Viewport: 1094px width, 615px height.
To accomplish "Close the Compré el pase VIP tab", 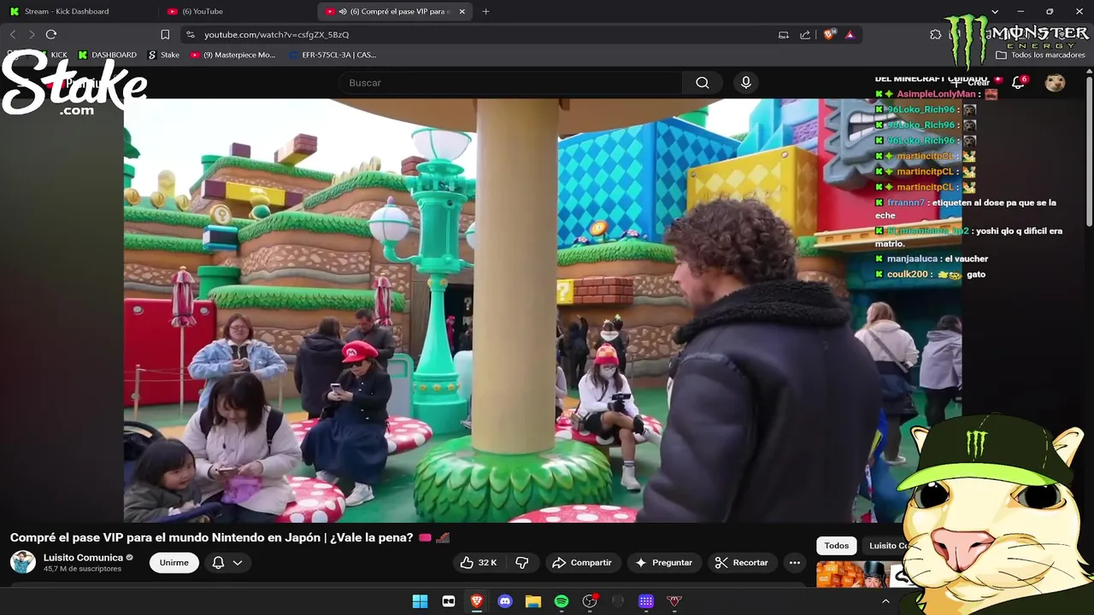I will pos(462,12).
